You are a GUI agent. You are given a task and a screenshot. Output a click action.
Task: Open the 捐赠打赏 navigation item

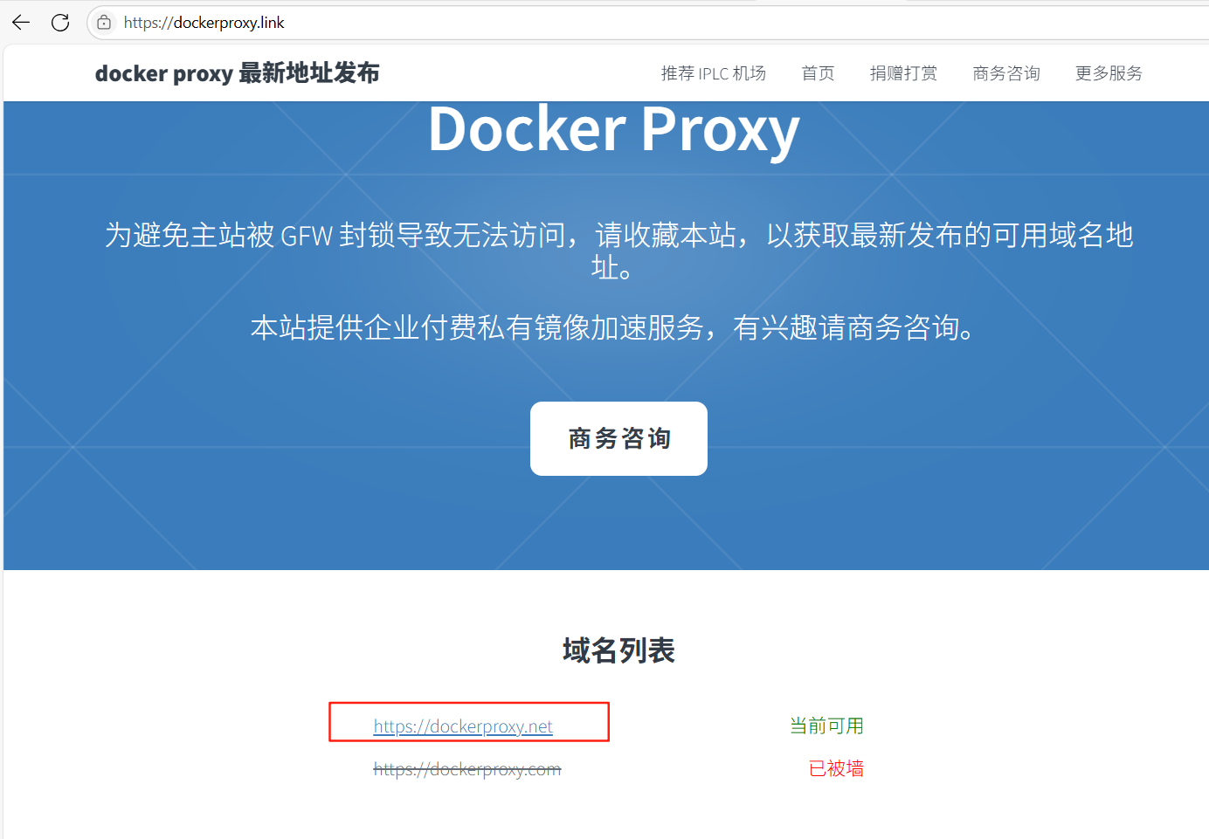pyautogui.click(x=904, y=73)
